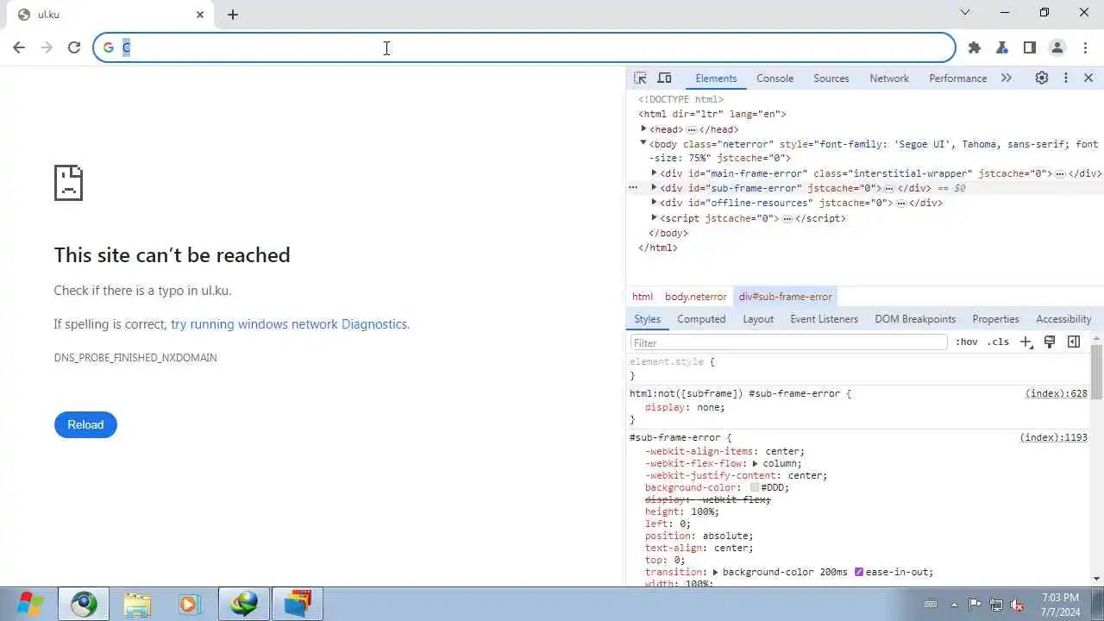Reload the page from the toolbar
This screenshot has width=1104, height=621.
(74, 47)
